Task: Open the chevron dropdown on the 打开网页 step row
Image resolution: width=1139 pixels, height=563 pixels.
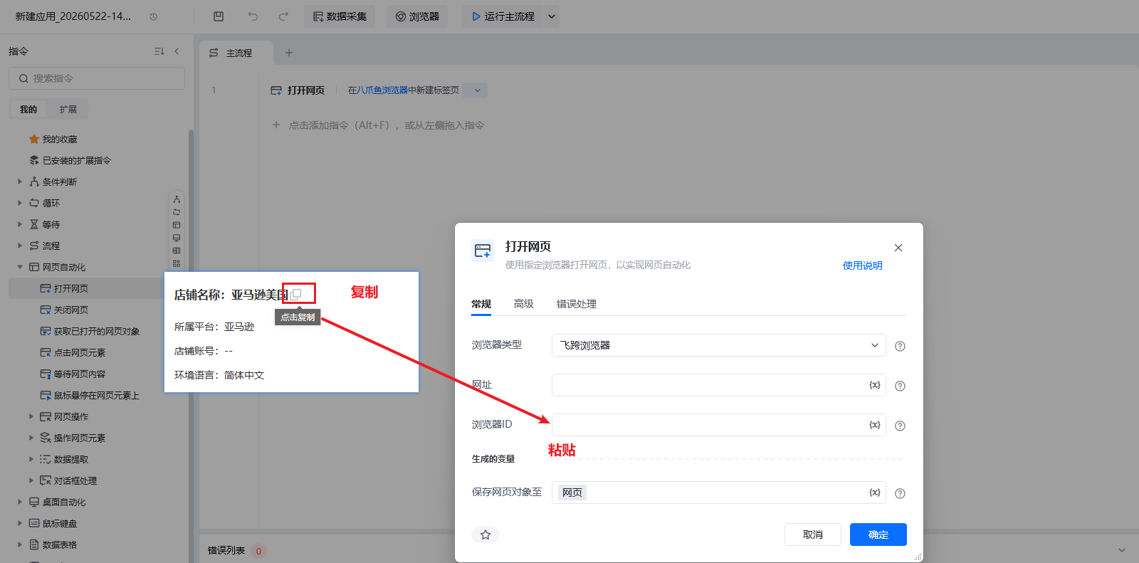Action: coord(477,90)
